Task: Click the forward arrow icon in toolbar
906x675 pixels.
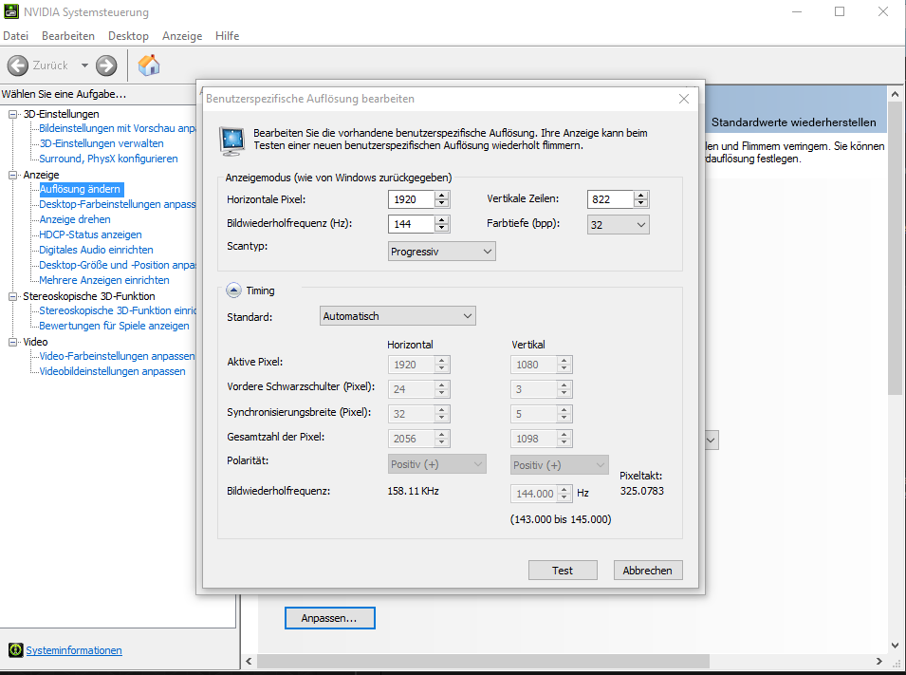Action: point(106,66)
